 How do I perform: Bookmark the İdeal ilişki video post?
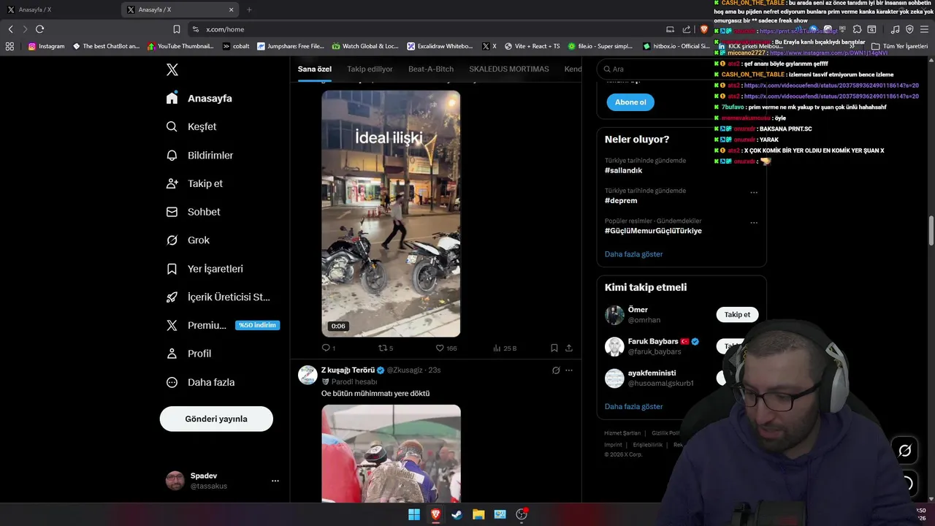point(554,348)
